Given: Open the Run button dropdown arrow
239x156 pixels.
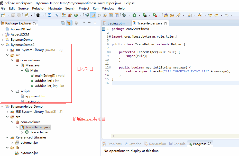Looking at the screenshot, I should 139,15.
